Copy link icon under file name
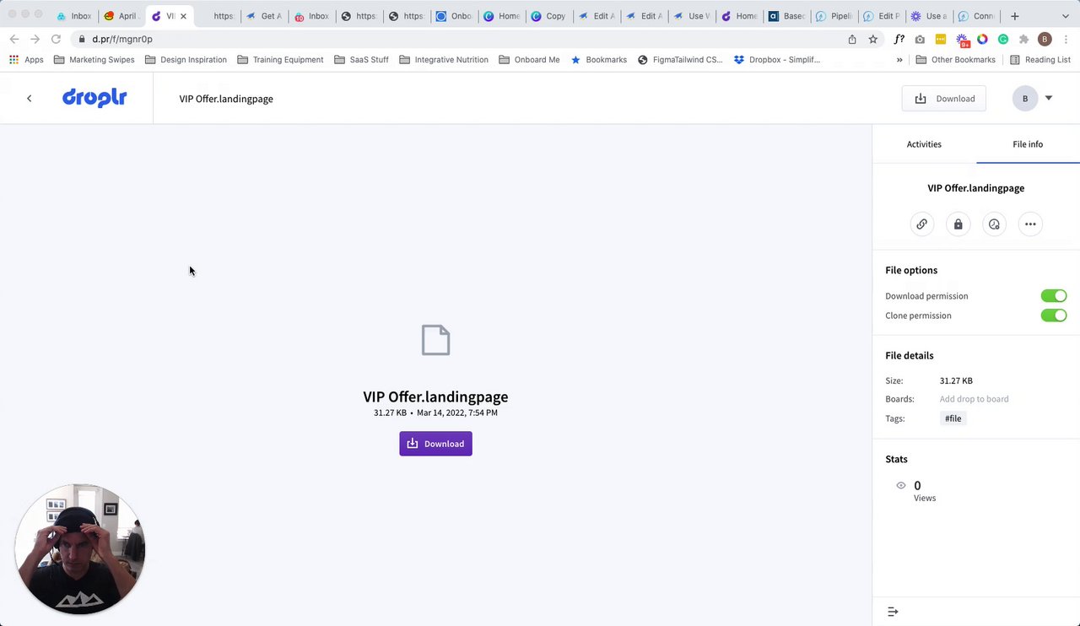 pyautogui.click(x=921, y=224)
